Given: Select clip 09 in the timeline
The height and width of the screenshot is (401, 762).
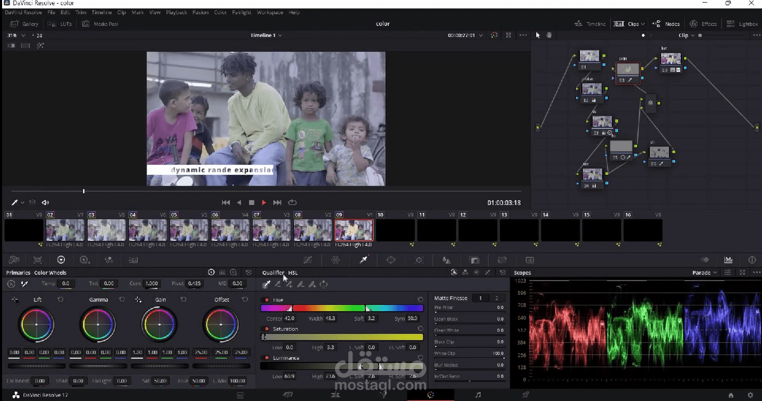Looking at the screenshot, I should point(354,229).
